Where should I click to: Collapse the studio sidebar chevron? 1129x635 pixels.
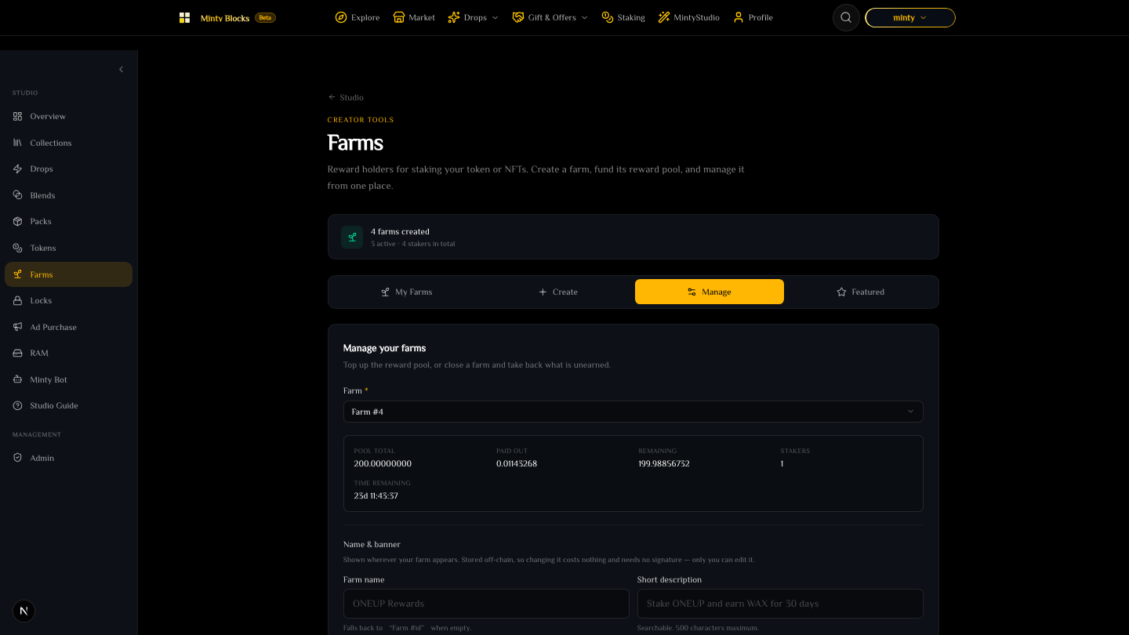click(121, 70)
